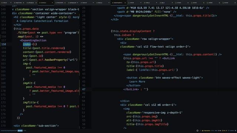Click the 'imgAlt={' attribute
This screenshot has width=237, height=133.
pyautogui.click(x=29, y=83)
